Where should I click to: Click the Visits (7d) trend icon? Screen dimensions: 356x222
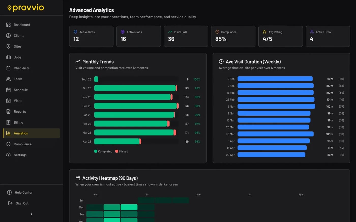click(170, 32)
